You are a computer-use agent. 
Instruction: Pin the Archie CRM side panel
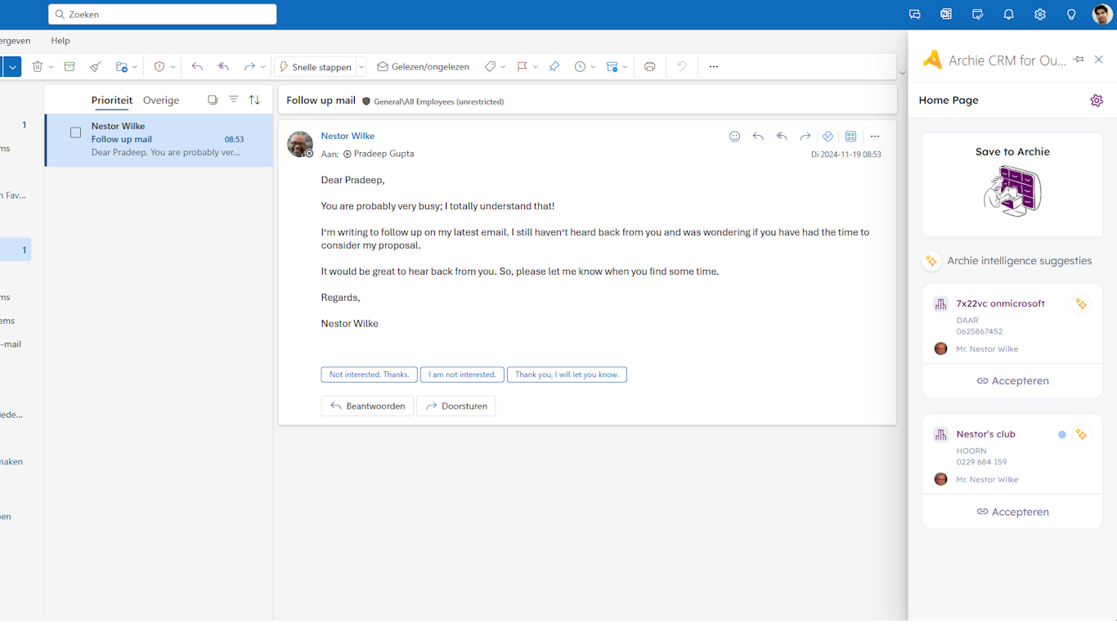click(1079, 60)
